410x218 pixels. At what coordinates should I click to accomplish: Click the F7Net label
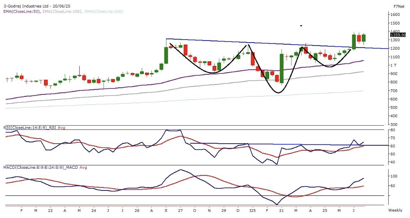click(x=399, y=6)
